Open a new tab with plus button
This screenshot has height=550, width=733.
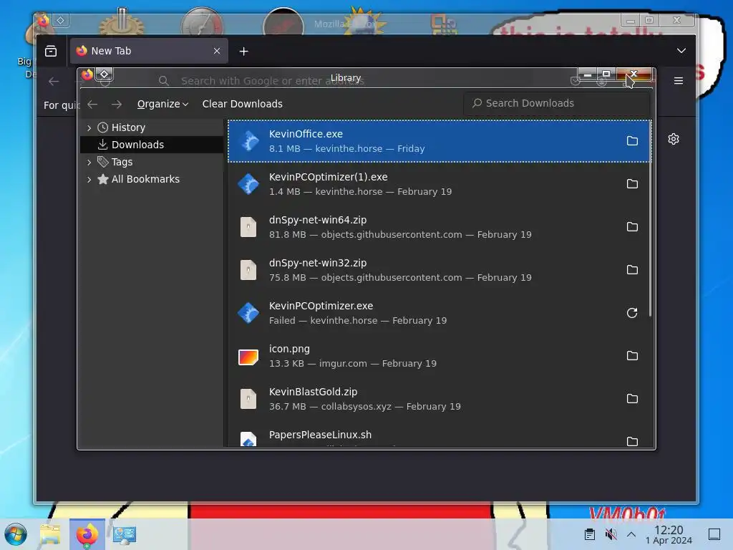(243, 51)
